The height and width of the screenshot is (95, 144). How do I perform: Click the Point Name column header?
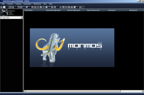coord(35,10)
